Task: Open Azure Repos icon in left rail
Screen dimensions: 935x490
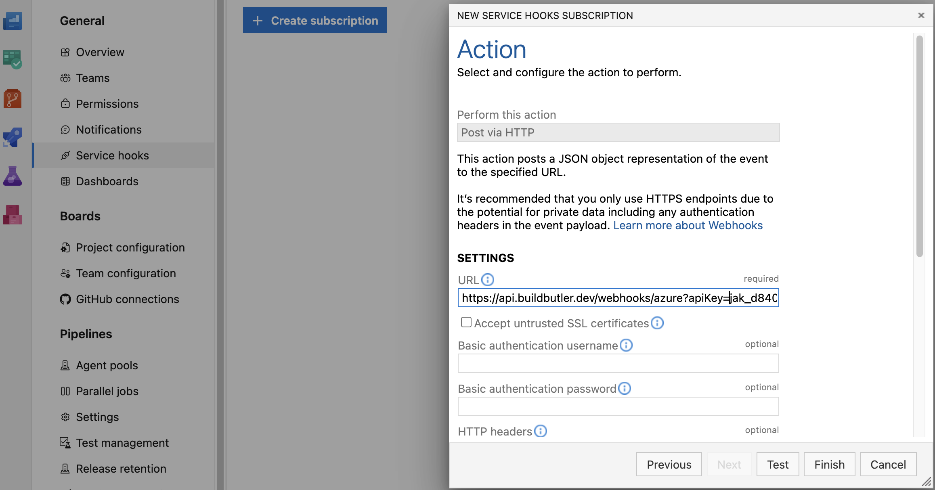Action: [13, 98]
